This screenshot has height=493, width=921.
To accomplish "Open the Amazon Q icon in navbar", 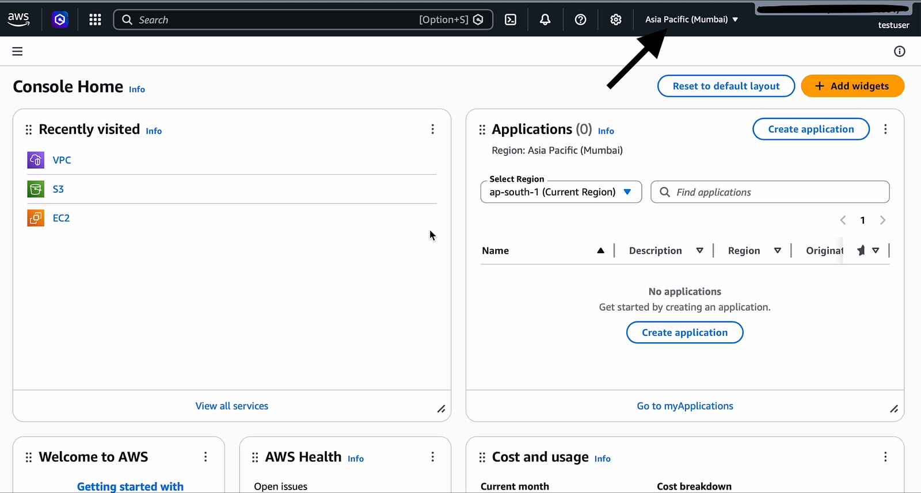I will (60, 20).
